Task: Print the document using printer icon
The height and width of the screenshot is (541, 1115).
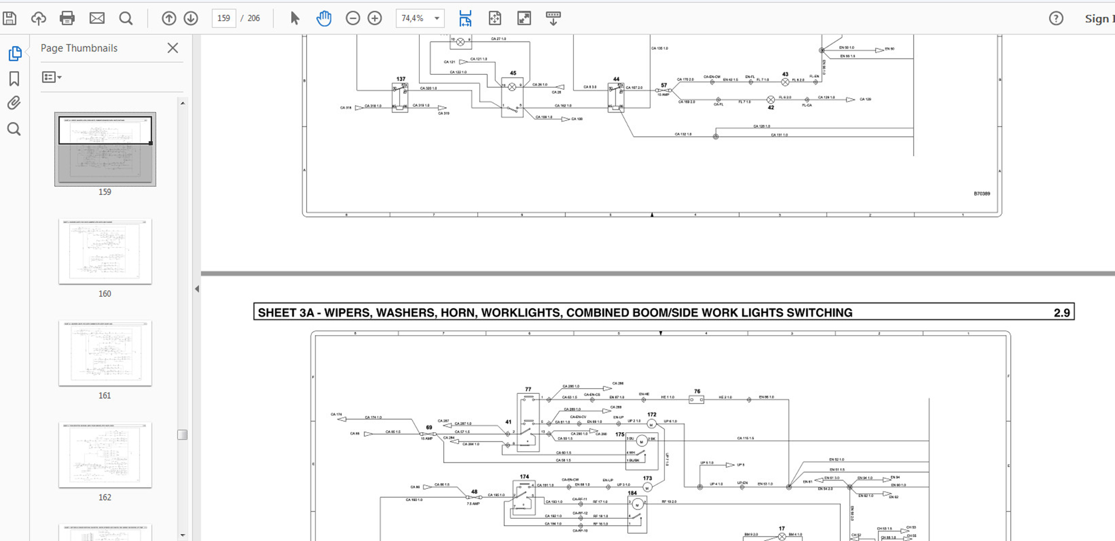Action: click(x=67, y=19)
